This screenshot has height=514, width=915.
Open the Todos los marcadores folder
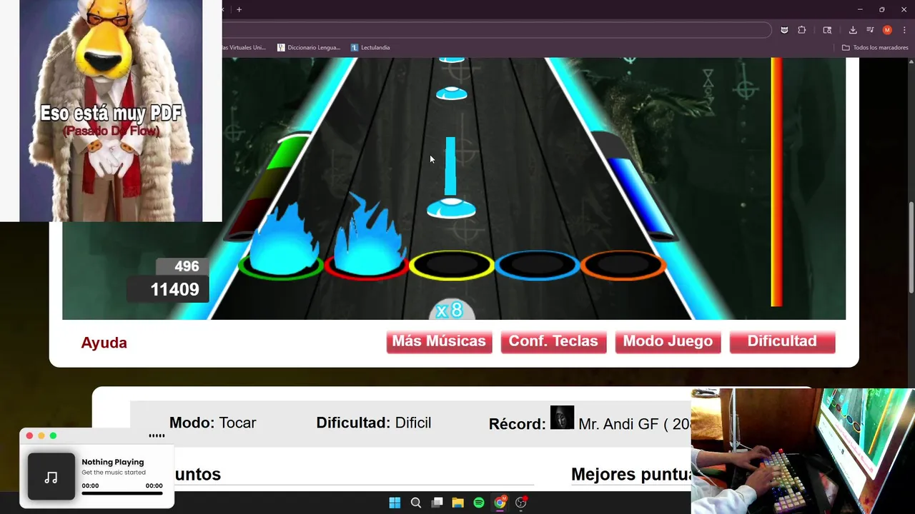(875, 48)
